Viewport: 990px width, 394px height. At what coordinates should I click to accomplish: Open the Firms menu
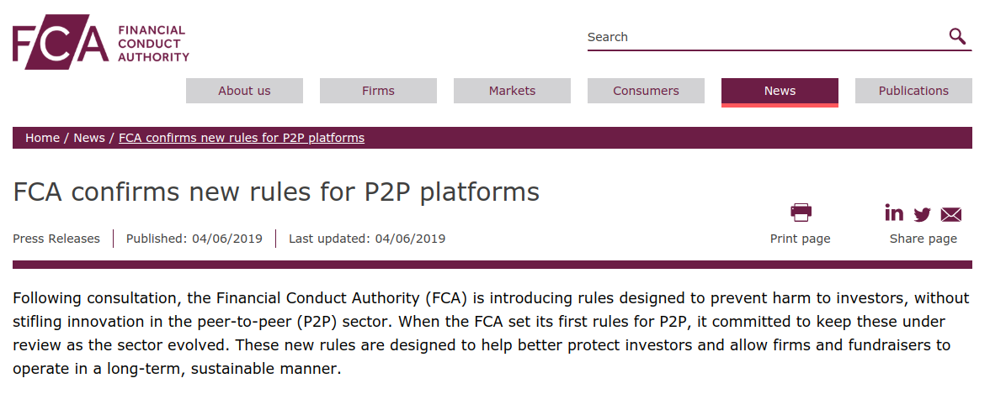click(x=378, y=91)
